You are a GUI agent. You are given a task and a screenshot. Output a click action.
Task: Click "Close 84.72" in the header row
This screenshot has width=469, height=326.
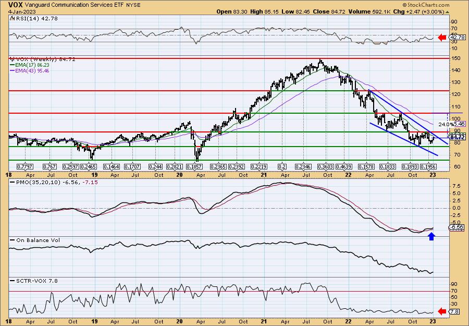coord(329,11)
